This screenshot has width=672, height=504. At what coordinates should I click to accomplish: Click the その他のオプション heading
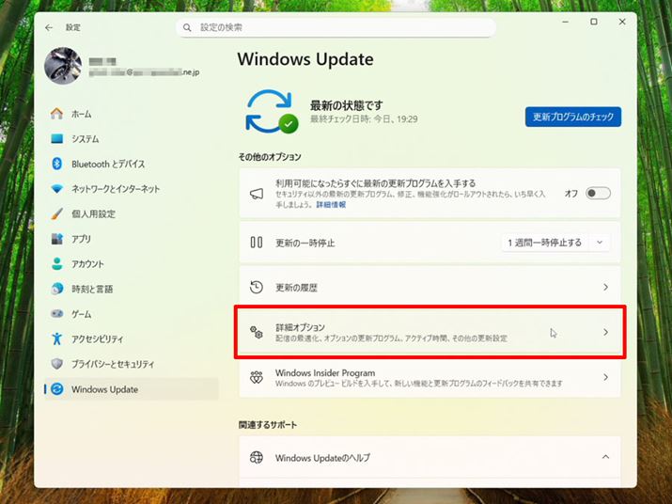[270, 157]
